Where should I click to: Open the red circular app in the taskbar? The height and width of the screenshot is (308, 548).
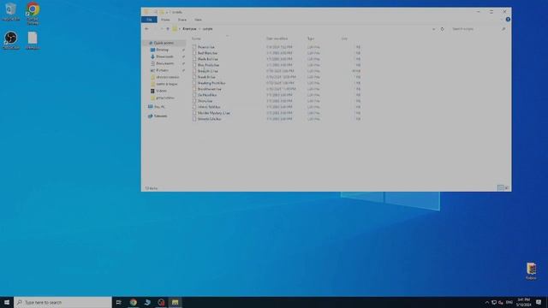tap(161, 302)
